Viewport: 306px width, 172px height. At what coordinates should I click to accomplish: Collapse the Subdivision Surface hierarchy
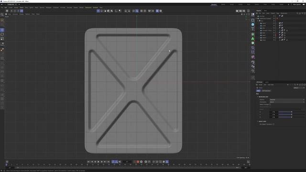(x=256, y=19)
